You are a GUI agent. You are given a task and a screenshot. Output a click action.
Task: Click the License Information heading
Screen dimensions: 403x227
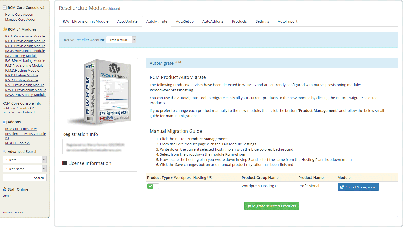point(90,163)
